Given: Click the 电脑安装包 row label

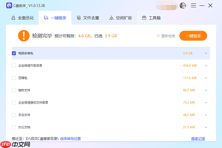Looking at the screenshot, I should [26, 53].
